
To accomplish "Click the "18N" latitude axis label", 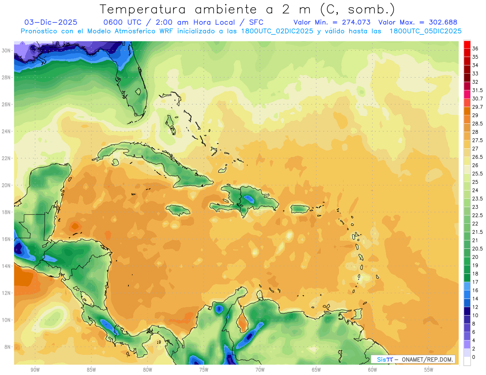I will point(6,212).
